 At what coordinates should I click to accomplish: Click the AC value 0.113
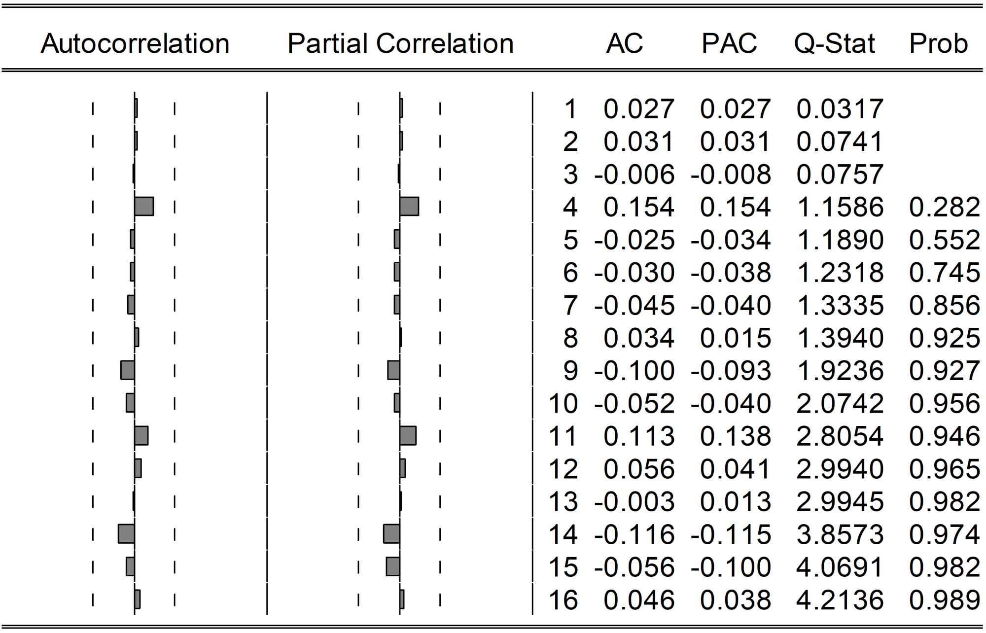click(x=639, y=436)
